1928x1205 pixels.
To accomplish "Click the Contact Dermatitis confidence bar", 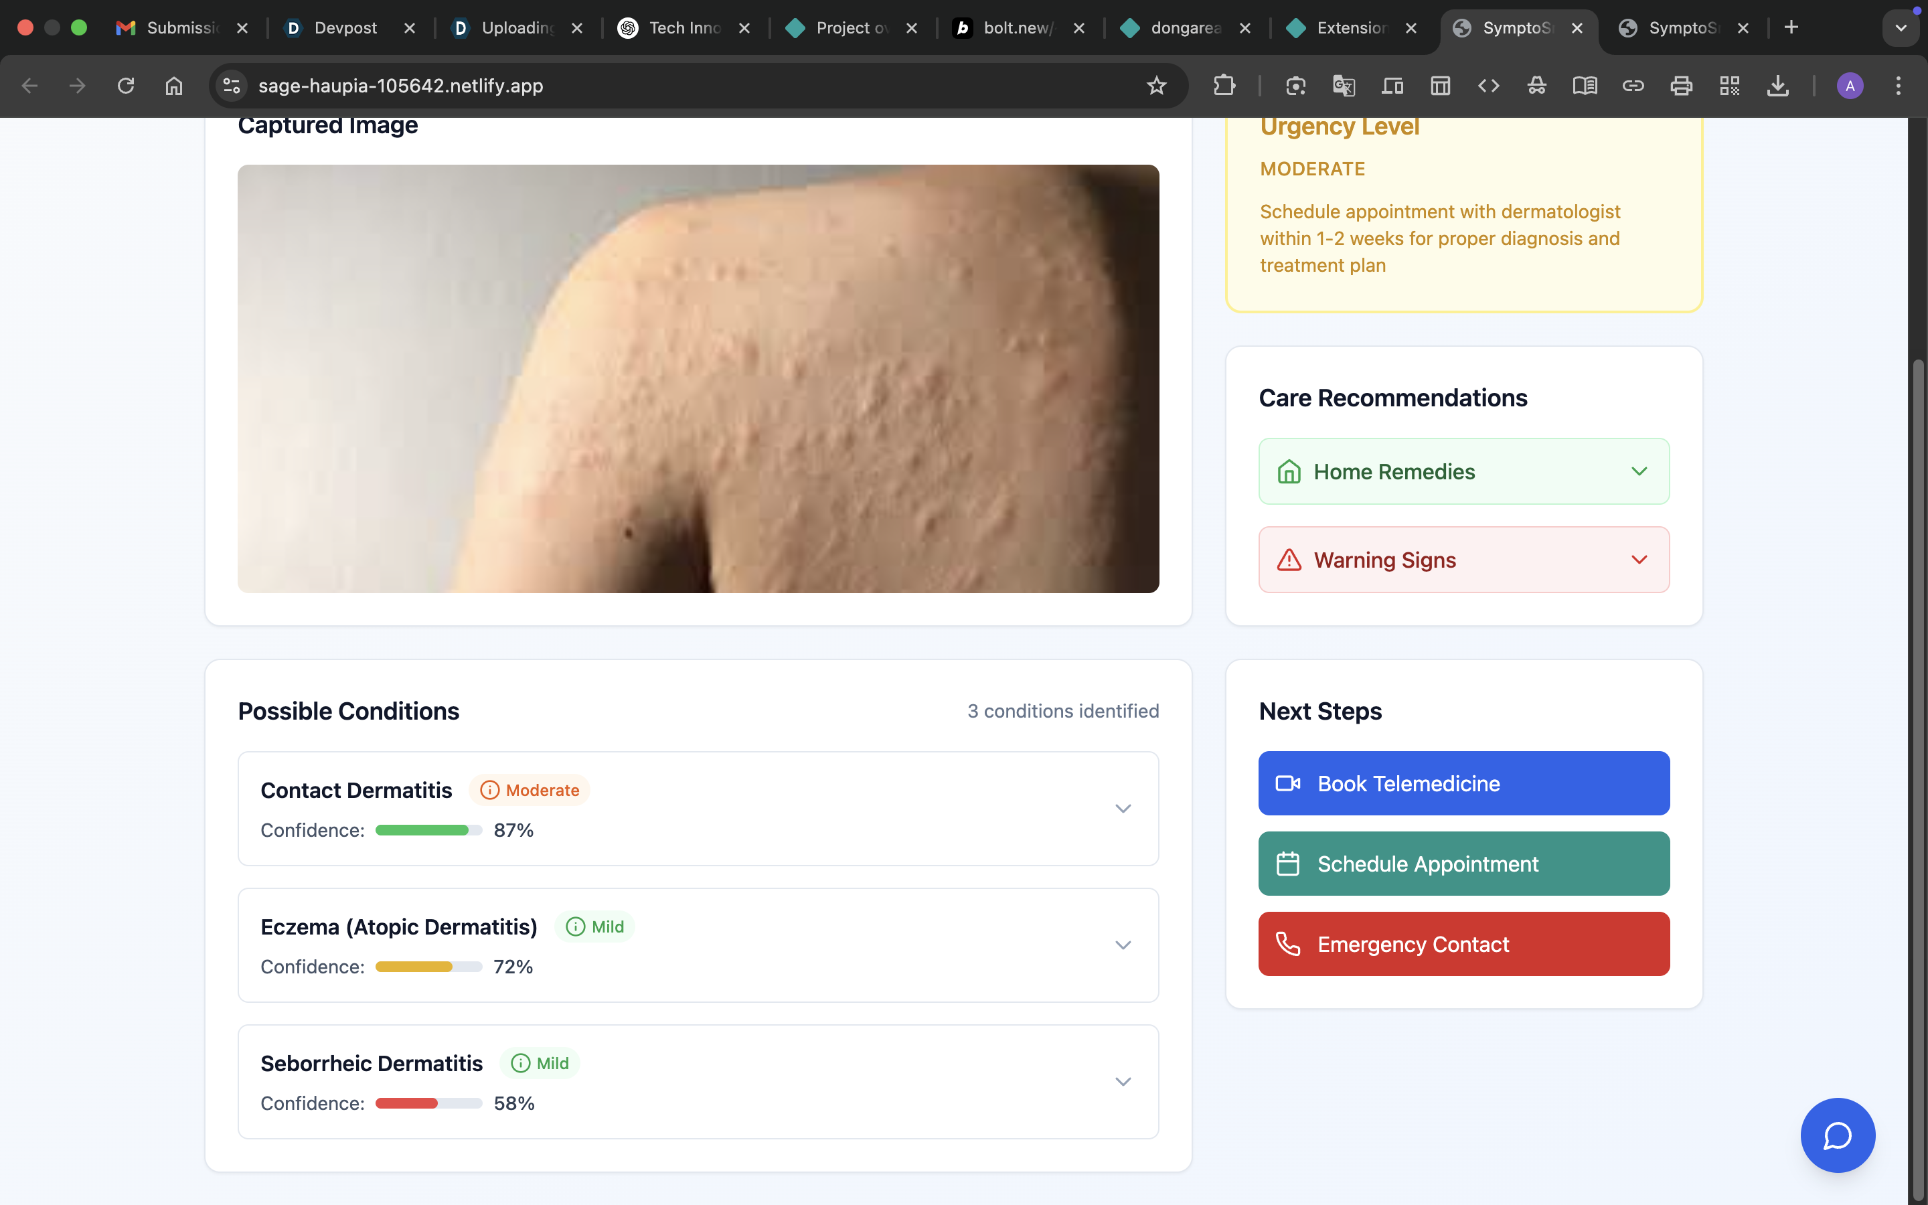I will click(x=428, y=830).
